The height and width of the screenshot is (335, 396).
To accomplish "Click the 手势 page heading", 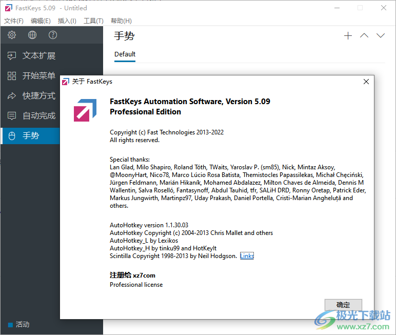I will tap(124, 35).
